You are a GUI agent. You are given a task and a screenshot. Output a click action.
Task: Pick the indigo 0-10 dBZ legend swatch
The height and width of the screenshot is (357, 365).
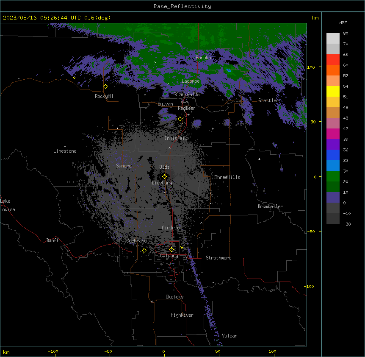pos(333,198)
